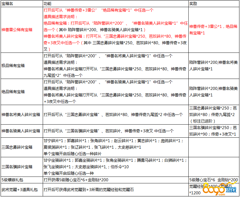Select the 三国忠勇碎片宝箱 name cell
The width and height of the screenshot is (240, 197).
pos(17,147)
